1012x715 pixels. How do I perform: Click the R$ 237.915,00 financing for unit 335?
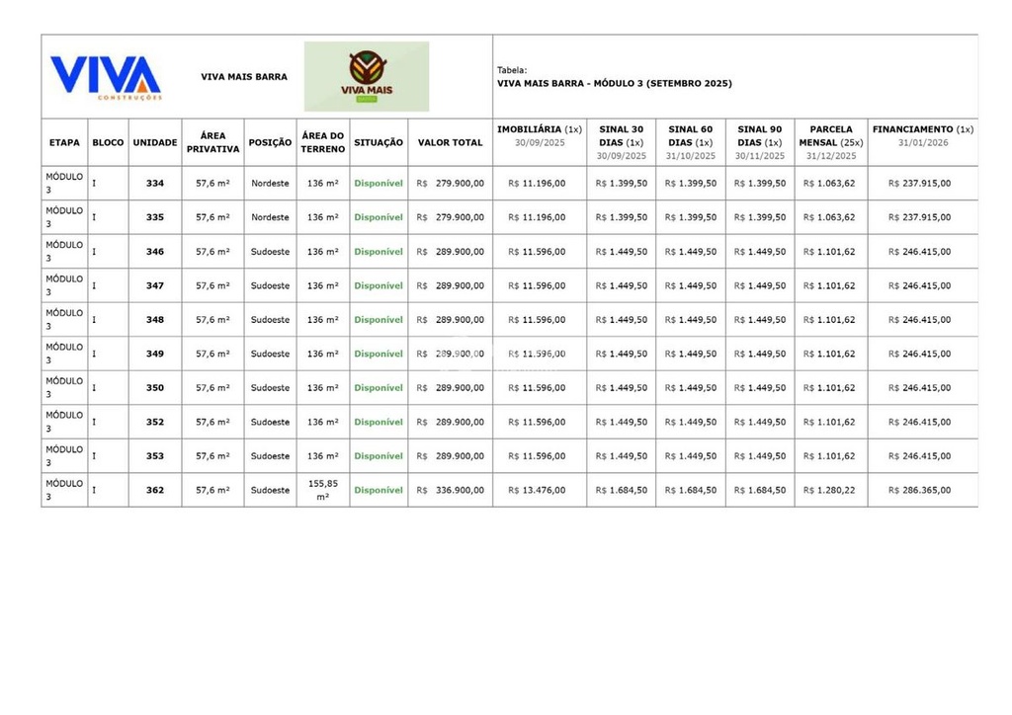pyautogui.click(x=919, y=217)
